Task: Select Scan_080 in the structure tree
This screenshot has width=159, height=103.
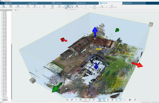Action: tap(5, 52)
